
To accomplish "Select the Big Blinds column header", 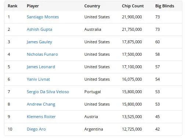I will coord(164,6).
